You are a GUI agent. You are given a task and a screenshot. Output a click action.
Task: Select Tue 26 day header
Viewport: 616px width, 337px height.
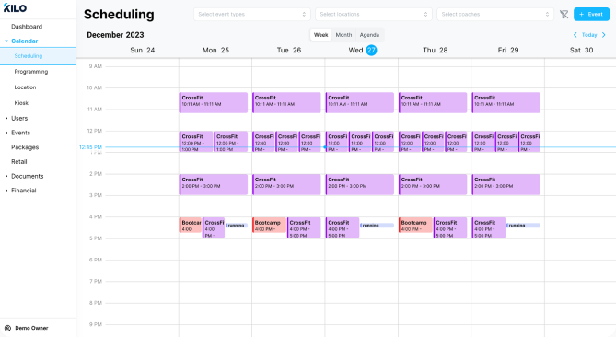[x=289, y=51]
